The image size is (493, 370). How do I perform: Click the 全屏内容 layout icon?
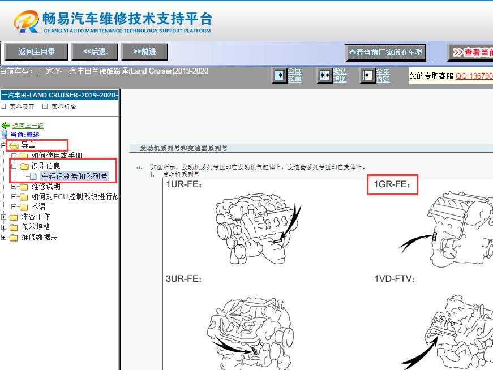click(x=367, y=75)
